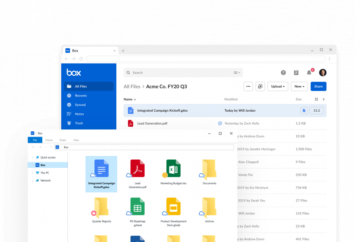Open the File tab in Explorer ribbon
Viewport: 355px width, 242px height.
point(35,140)
